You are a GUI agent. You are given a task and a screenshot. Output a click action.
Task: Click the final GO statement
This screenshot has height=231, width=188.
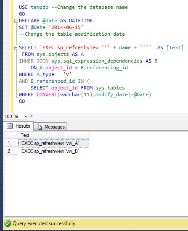tap(22, 101)
